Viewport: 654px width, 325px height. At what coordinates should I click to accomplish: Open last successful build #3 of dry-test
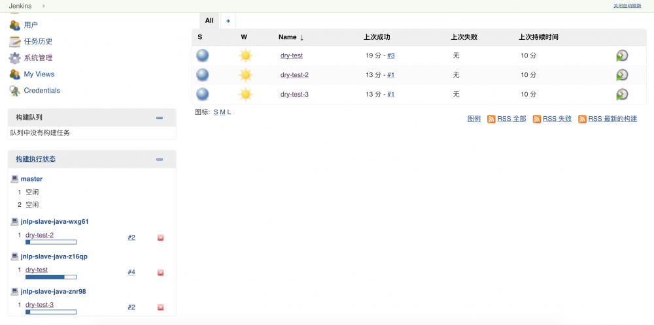[391, 55]
